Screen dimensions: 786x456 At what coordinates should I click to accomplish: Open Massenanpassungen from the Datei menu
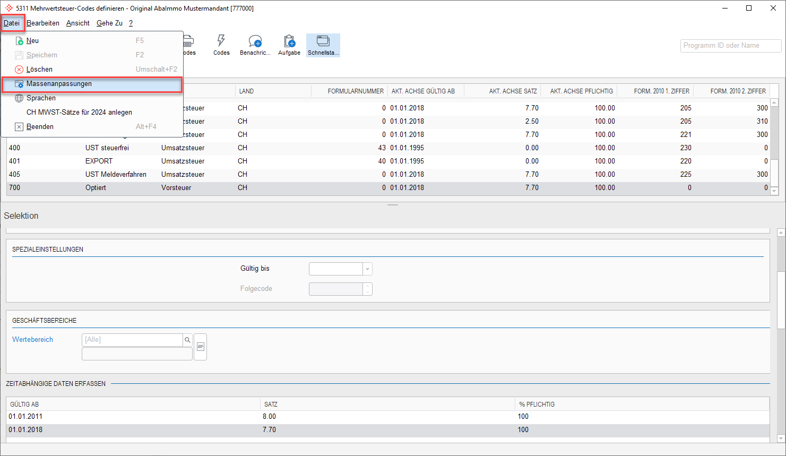click(x=59, y=84)
